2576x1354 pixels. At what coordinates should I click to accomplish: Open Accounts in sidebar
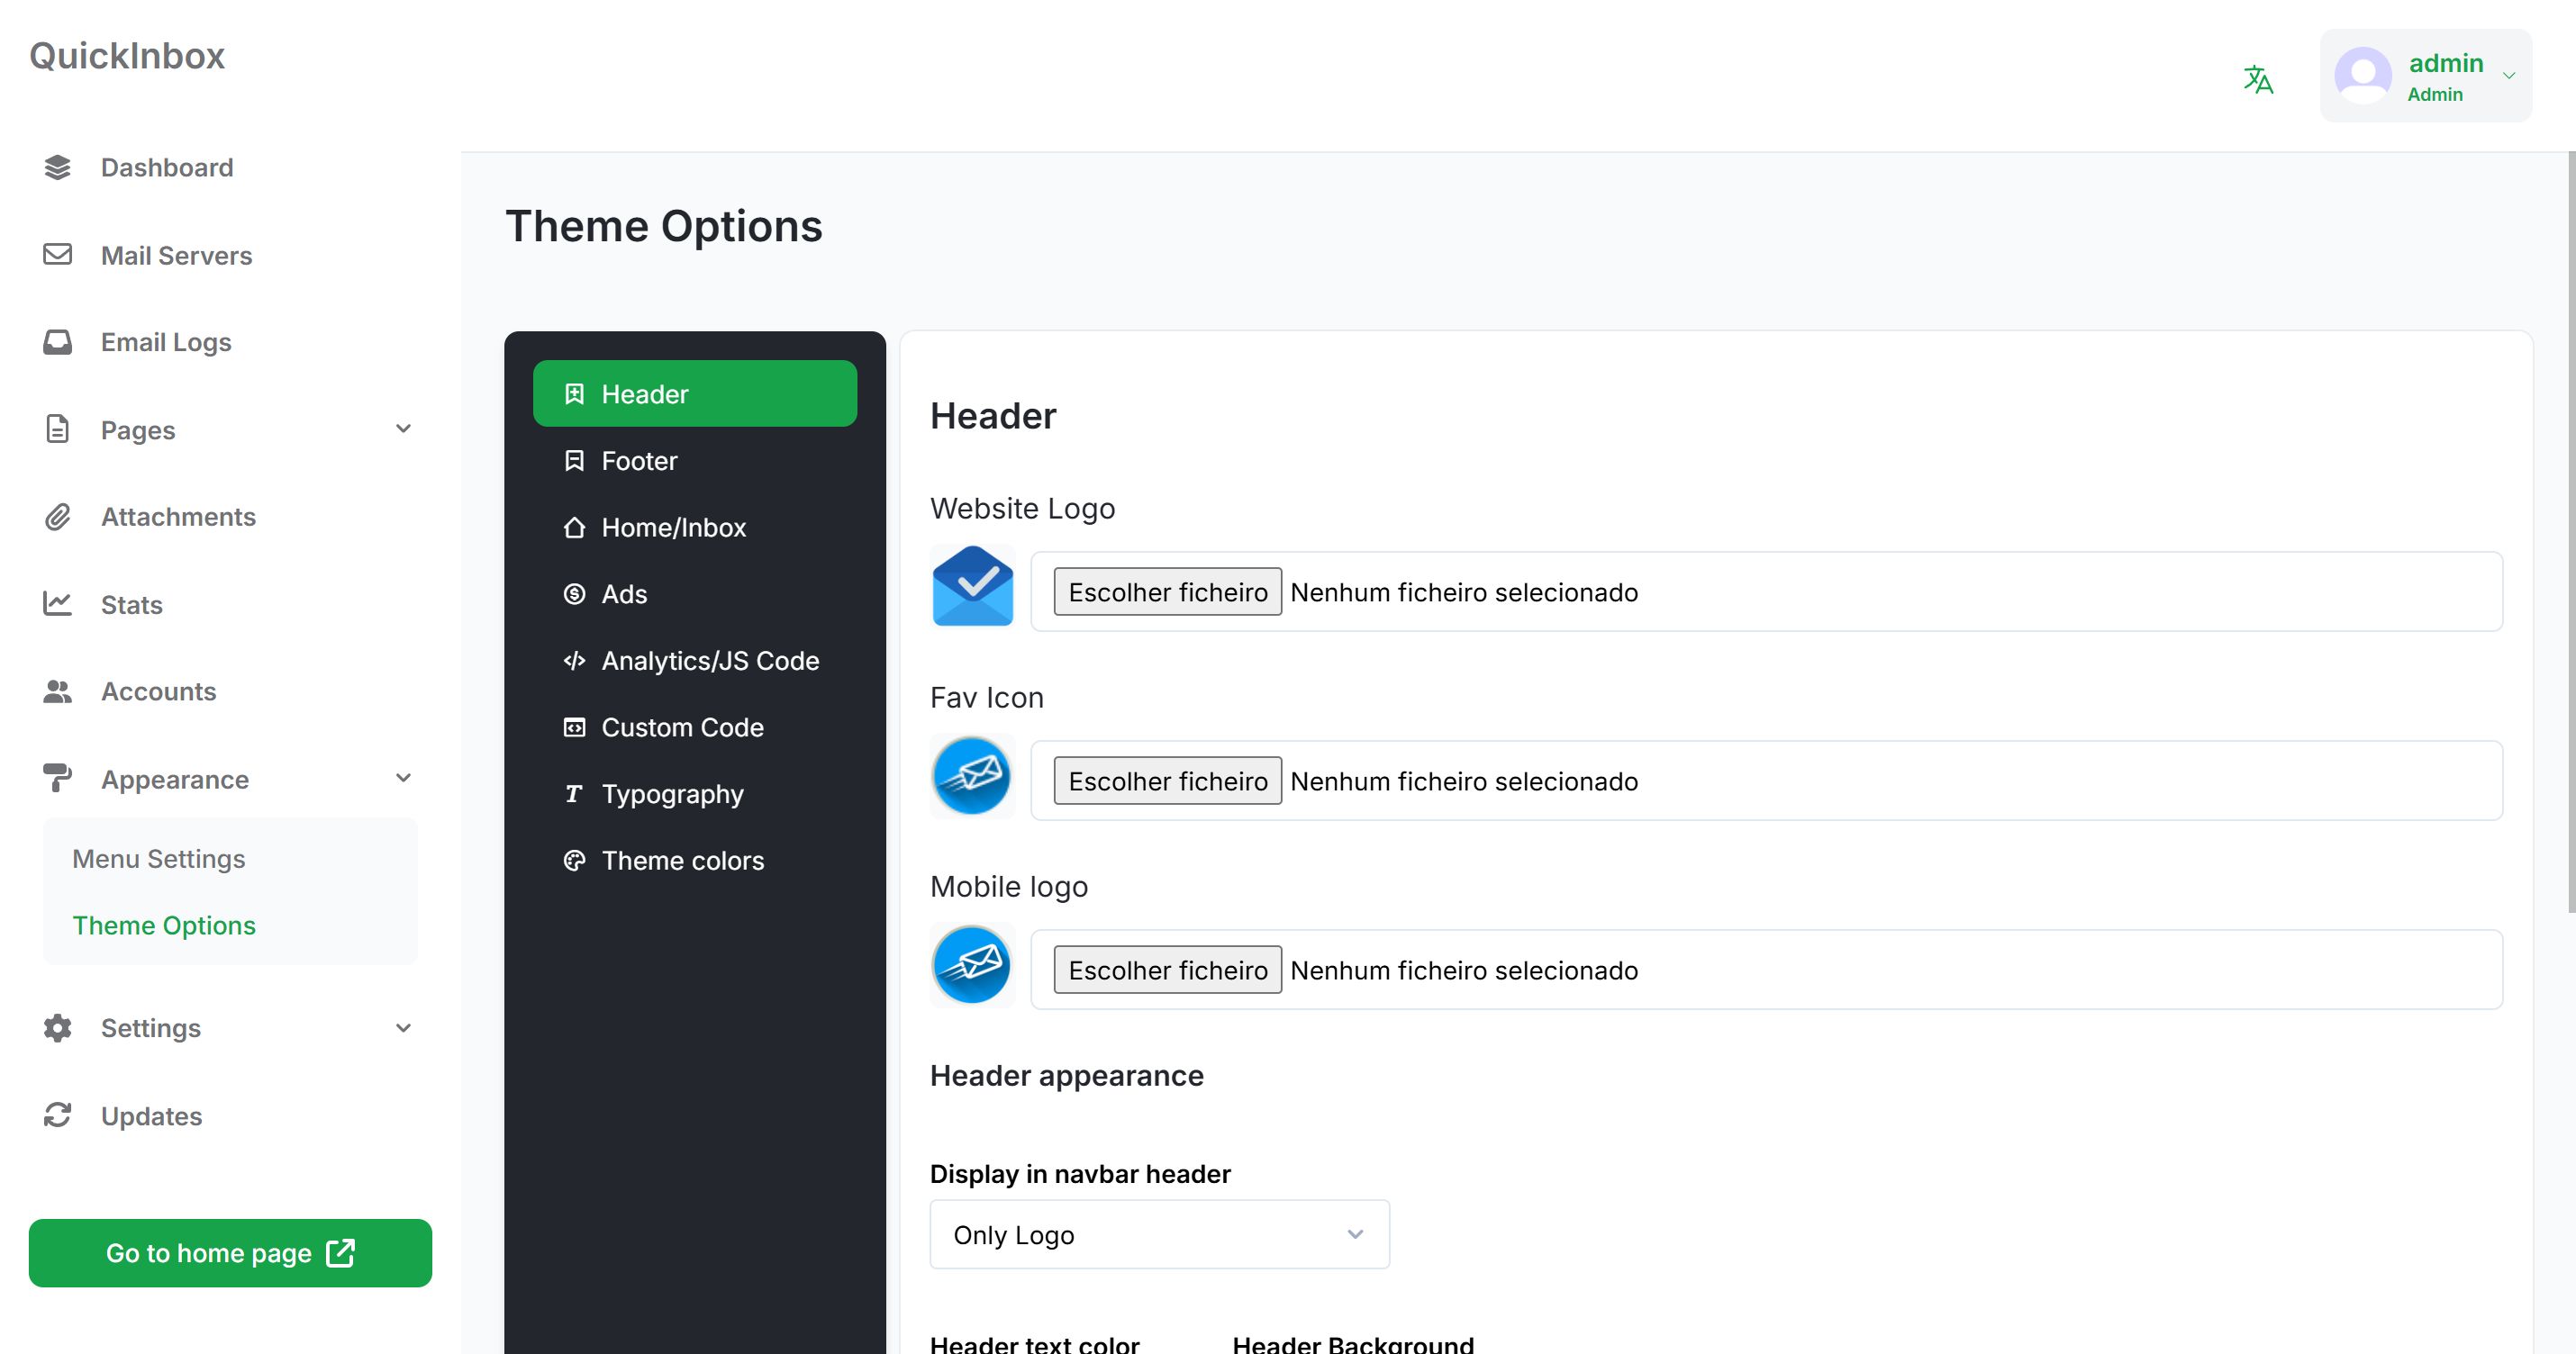[x=158, y=691]
